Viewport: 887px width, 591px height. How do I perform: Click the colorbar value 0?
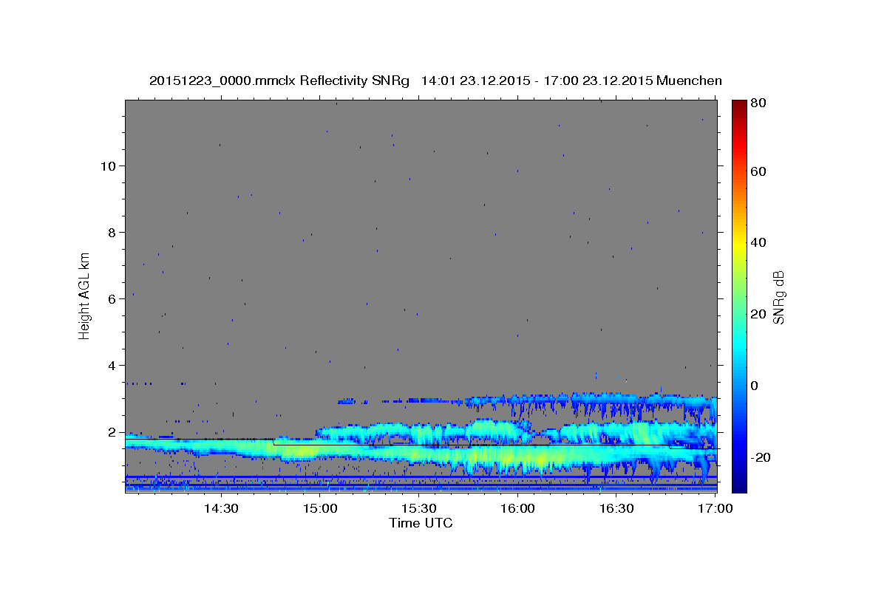coord(755,386)
